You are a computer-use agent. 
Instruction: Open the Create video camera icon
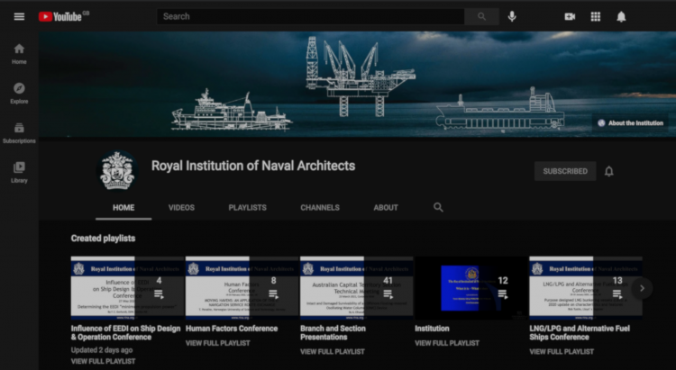click(570, 16)
